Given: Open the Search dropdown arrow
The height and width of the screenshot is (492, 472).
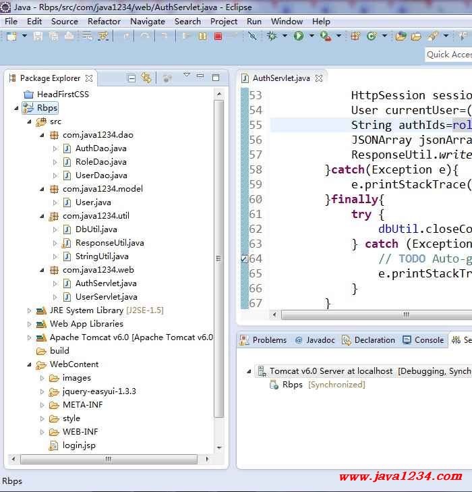Looking at the screenshot, I should click(x=446, y=36).
